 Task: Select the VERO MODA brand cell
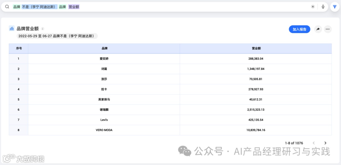tap(104, 130)
